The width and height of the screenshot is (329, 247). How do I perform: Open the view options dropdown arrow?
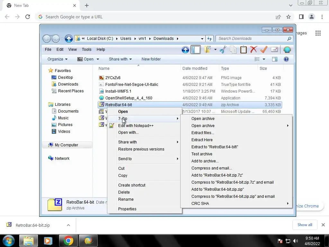pyautogui.click(x=264, y=59)
